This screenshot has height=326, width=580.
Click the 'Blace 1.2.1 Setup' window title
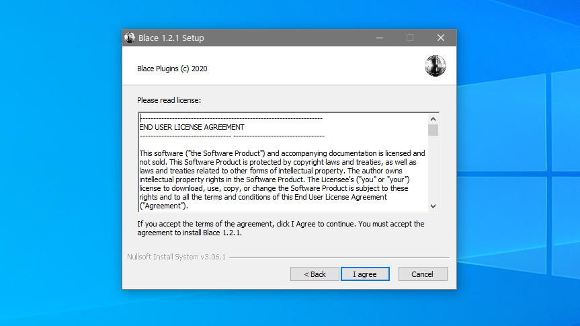point(171,38)
